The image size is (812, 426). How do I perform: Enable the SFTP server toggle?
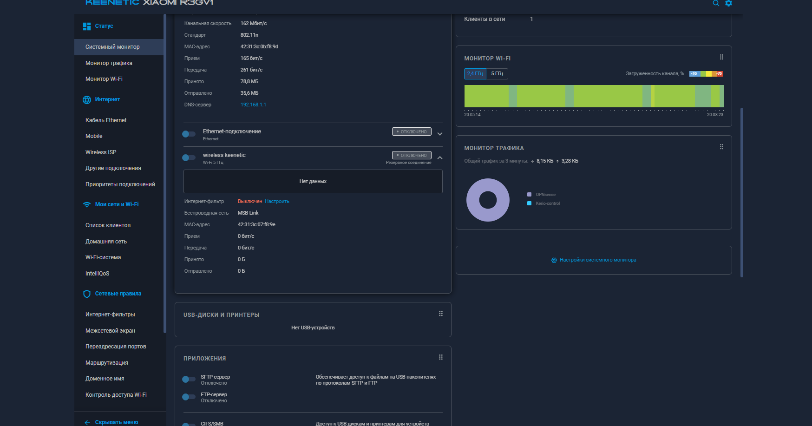pos(189,379)
